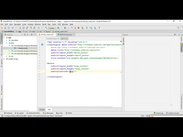Click the Synchronize toolbar icon
Image resolution: width=183 pixels, height=137 pixels.
[x=8, y=28]
